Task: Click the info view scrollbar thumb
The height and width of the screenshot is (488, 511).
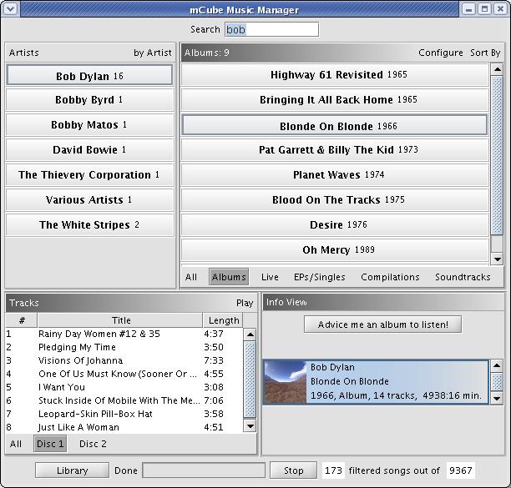Action: point(497,382)
